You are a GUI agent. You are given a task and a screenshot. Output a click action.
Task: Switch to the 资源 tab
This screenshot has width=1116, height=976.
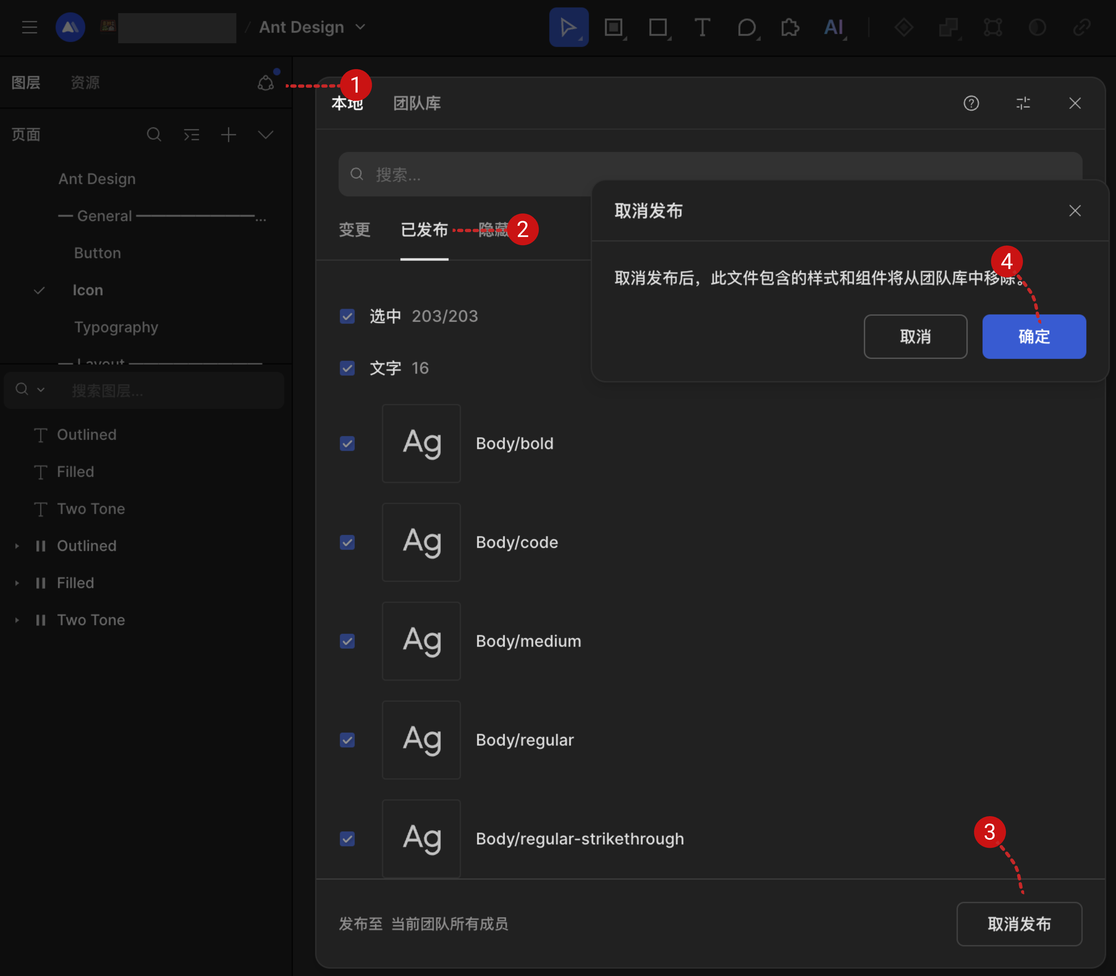click(85, 83)
